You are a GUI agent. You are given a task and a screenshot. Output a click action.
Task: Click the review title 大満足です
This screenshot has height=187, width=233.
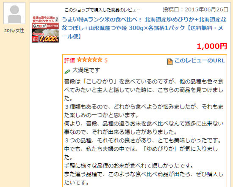click(86, 70)
